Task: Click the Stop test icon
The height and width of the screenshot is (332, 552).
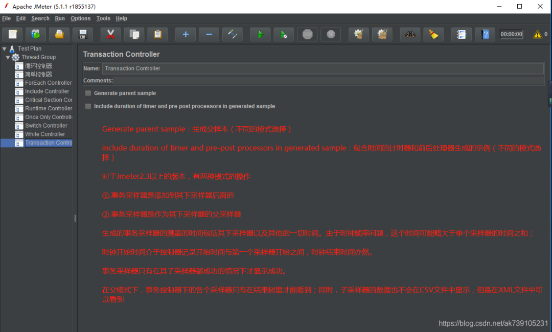Action: tap(307, 34)
